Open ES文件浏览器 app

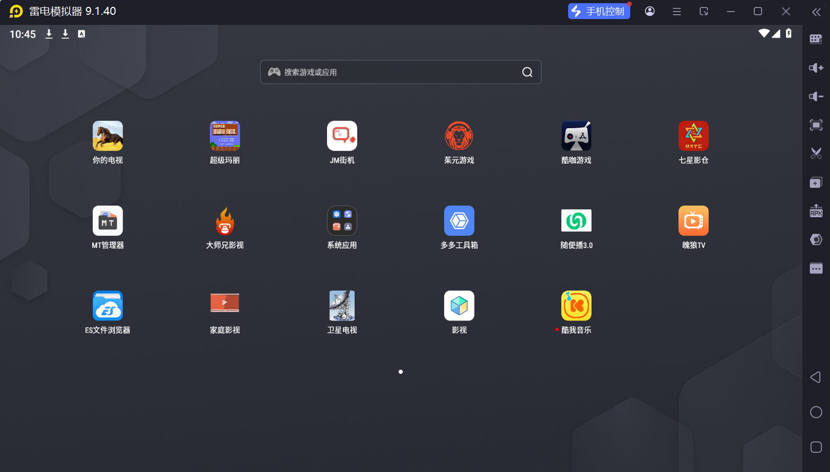[x=108, y=306]
